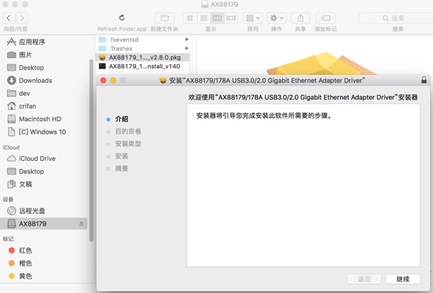Go forward with the Finder forward arrow
The image size is (433, 293).
pyautogui.click(x=22, y=18)
